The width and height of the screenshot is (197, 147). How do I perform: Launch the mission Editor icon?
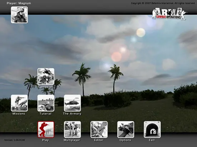(99, 130)
